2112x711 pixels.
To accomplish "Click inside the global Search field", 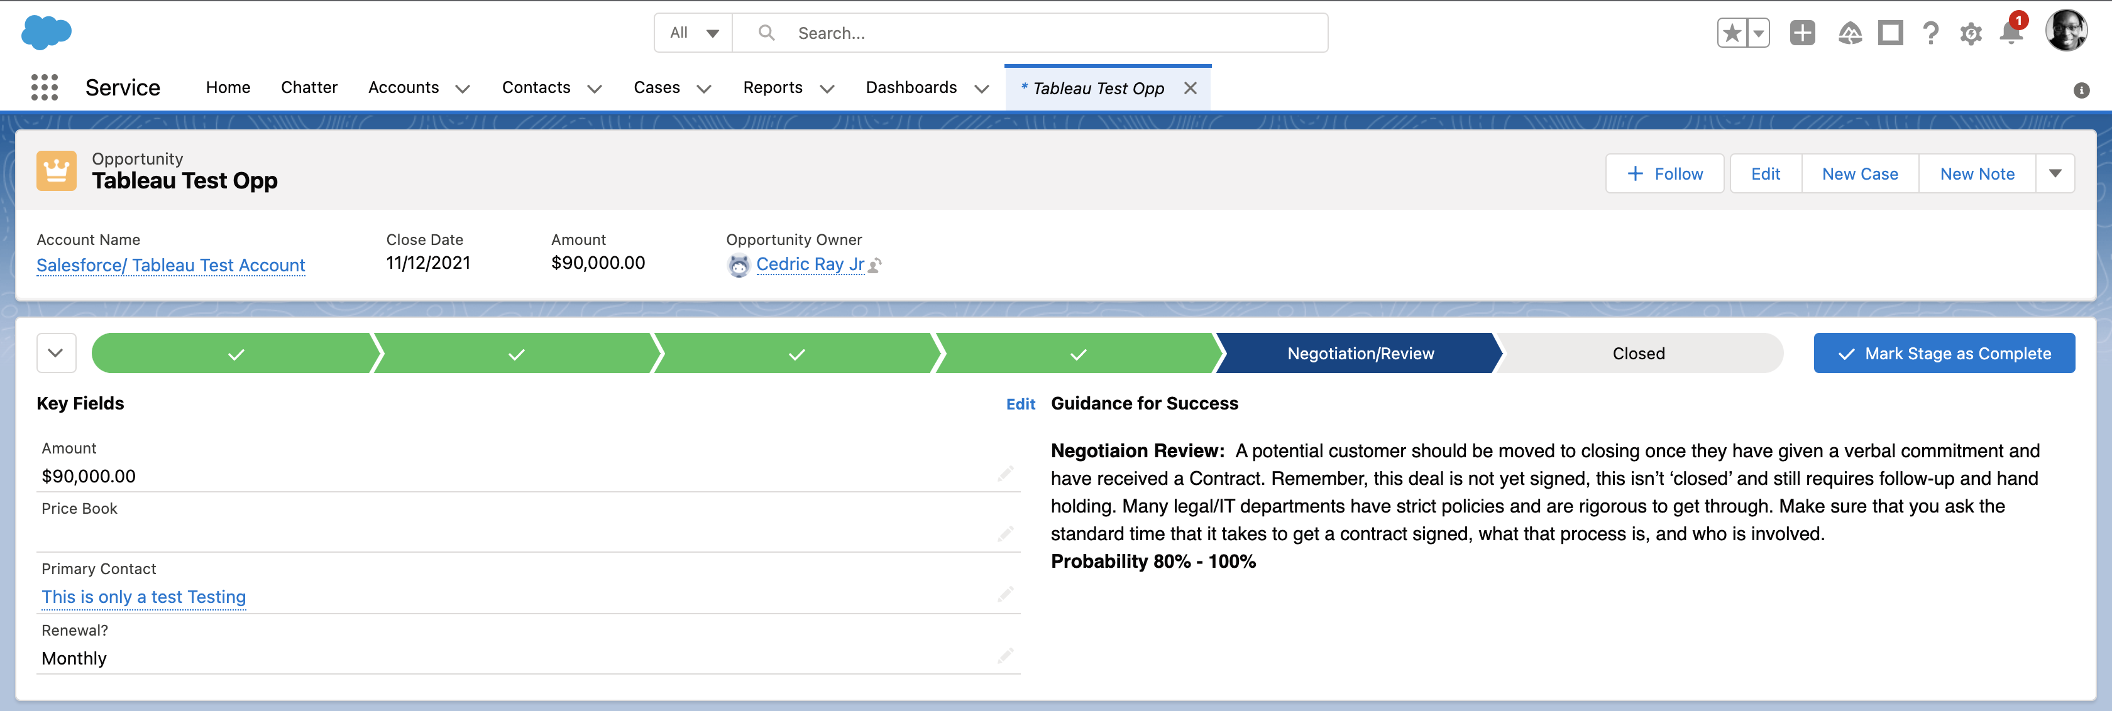I will [x=943, y=33].
